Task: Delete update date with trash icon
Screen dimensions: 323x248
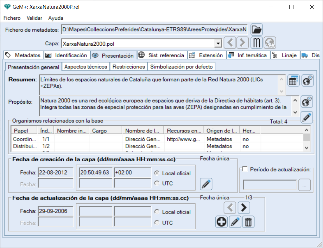Action: click(x=248, y=222)
